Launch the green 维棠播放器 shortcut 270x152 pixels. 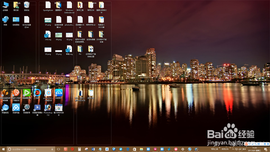[27, 94]
